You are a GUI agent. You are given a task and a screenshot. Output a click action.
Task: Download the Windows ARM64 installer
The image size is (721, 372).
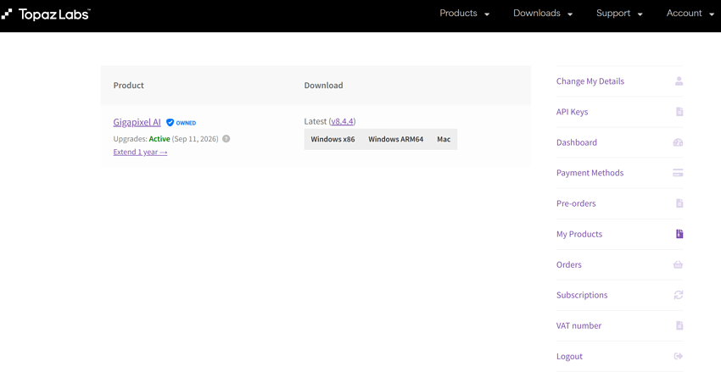(396, 139)
